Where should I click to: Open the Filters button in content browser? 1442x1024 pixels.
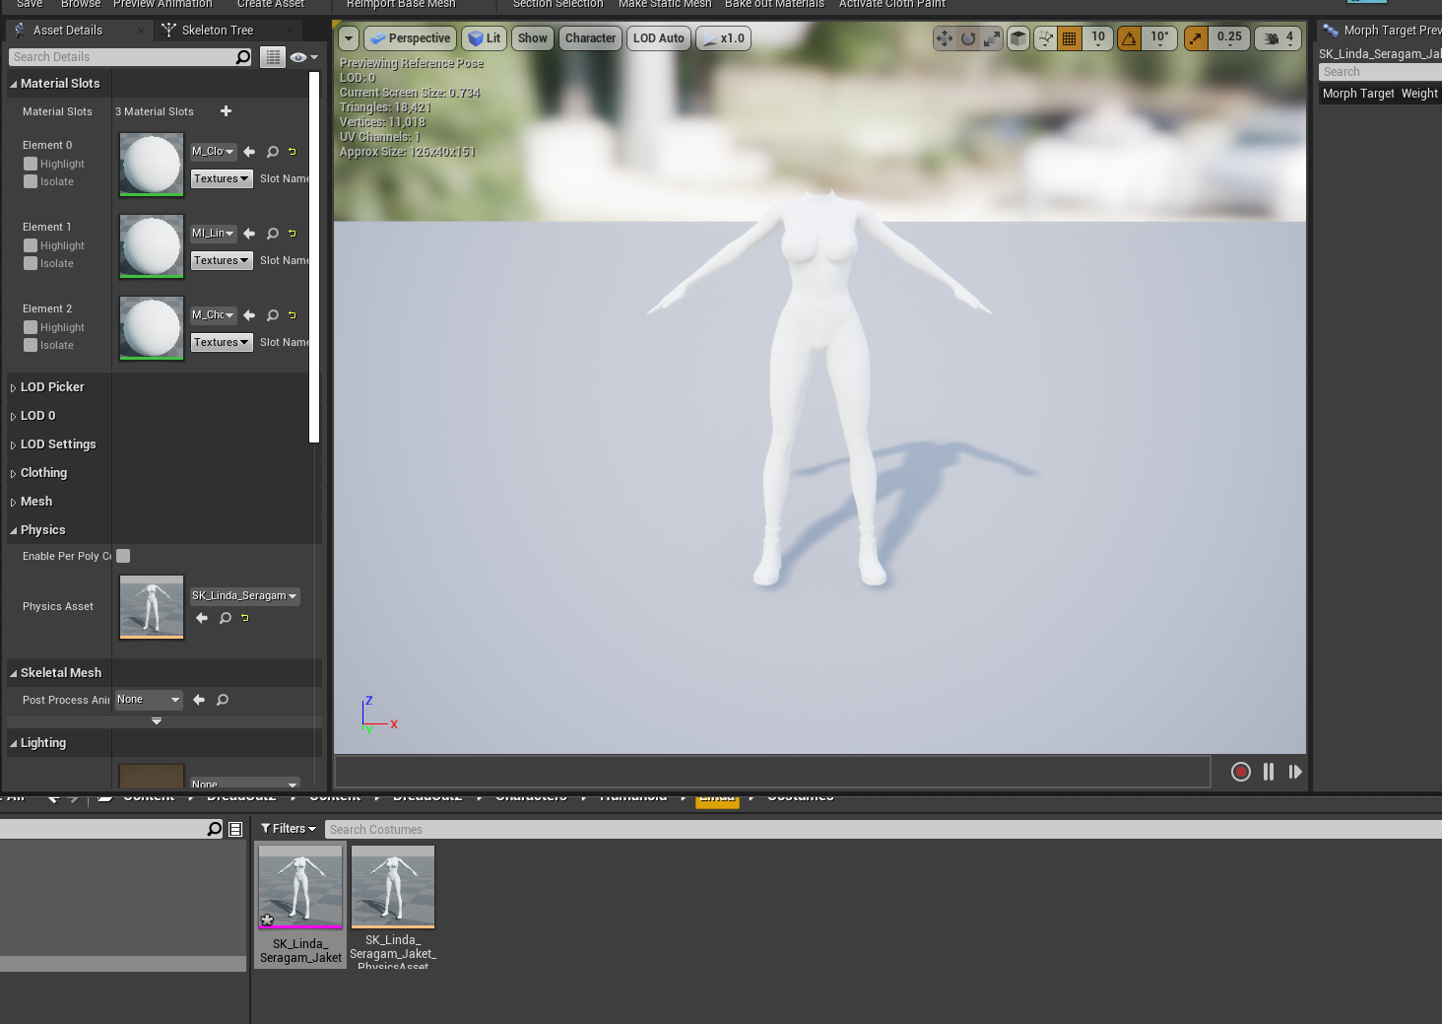pyautogui.click(x=289, y=829)
